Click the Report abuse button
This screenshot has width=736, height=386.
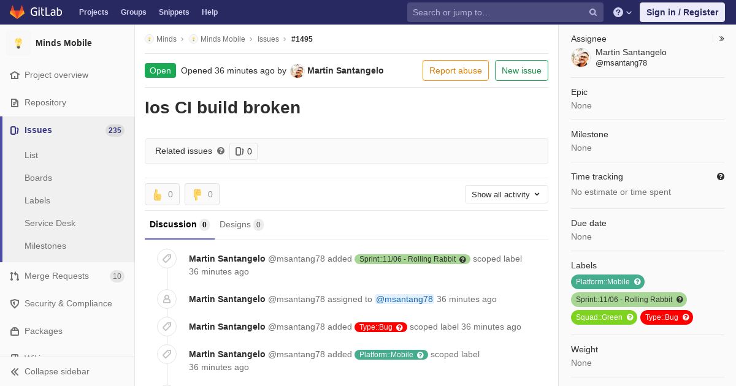point(456,70)
